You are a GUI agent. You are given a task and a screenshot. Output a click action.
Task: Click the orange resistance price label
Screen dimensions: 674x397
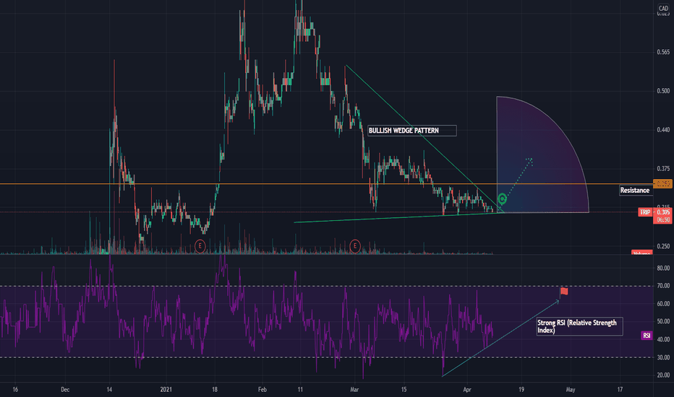[x=663, y=183]
